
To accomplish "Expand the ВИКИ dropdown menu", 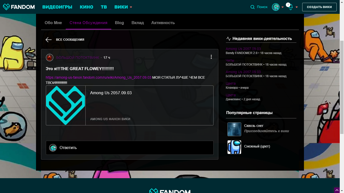I will [123, 7].
